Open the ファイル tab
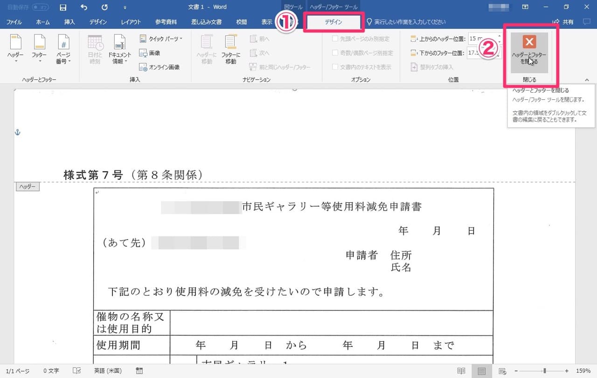The image size is (597, 378). tap(14, 22)
